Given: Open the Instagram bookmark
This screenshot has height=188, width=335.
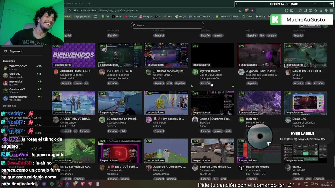Looking at the screenshot, I should 146,16.
